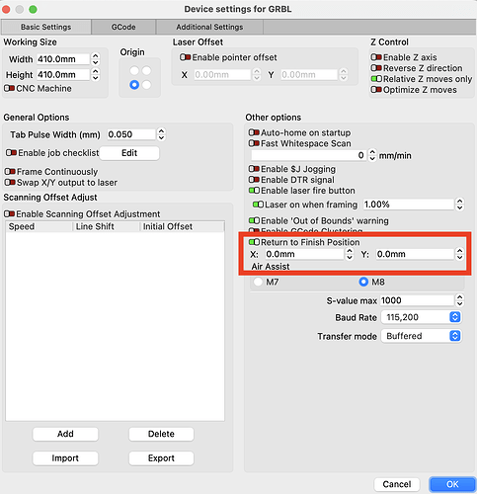This screenshot has width=477, height=494.
Task: Toggle Enable Scanning Offset Adjustment
Action: [x=10, y=214]
